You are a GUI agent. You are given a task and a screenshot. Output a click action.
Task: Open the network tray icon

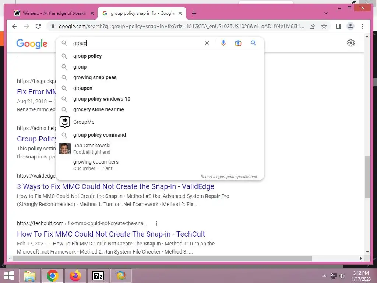(334, 276)
